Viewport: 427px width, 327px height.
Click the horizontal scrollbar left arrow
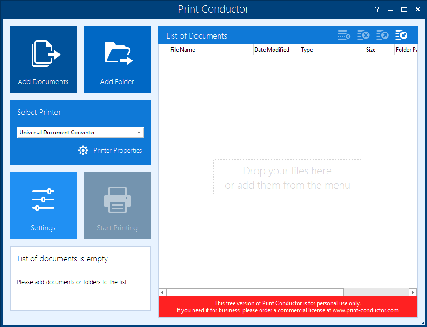tap(163, 293)
